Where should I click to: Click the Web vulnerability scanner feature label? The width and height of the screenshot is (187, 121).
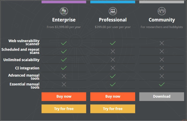[x=24, y=42]
